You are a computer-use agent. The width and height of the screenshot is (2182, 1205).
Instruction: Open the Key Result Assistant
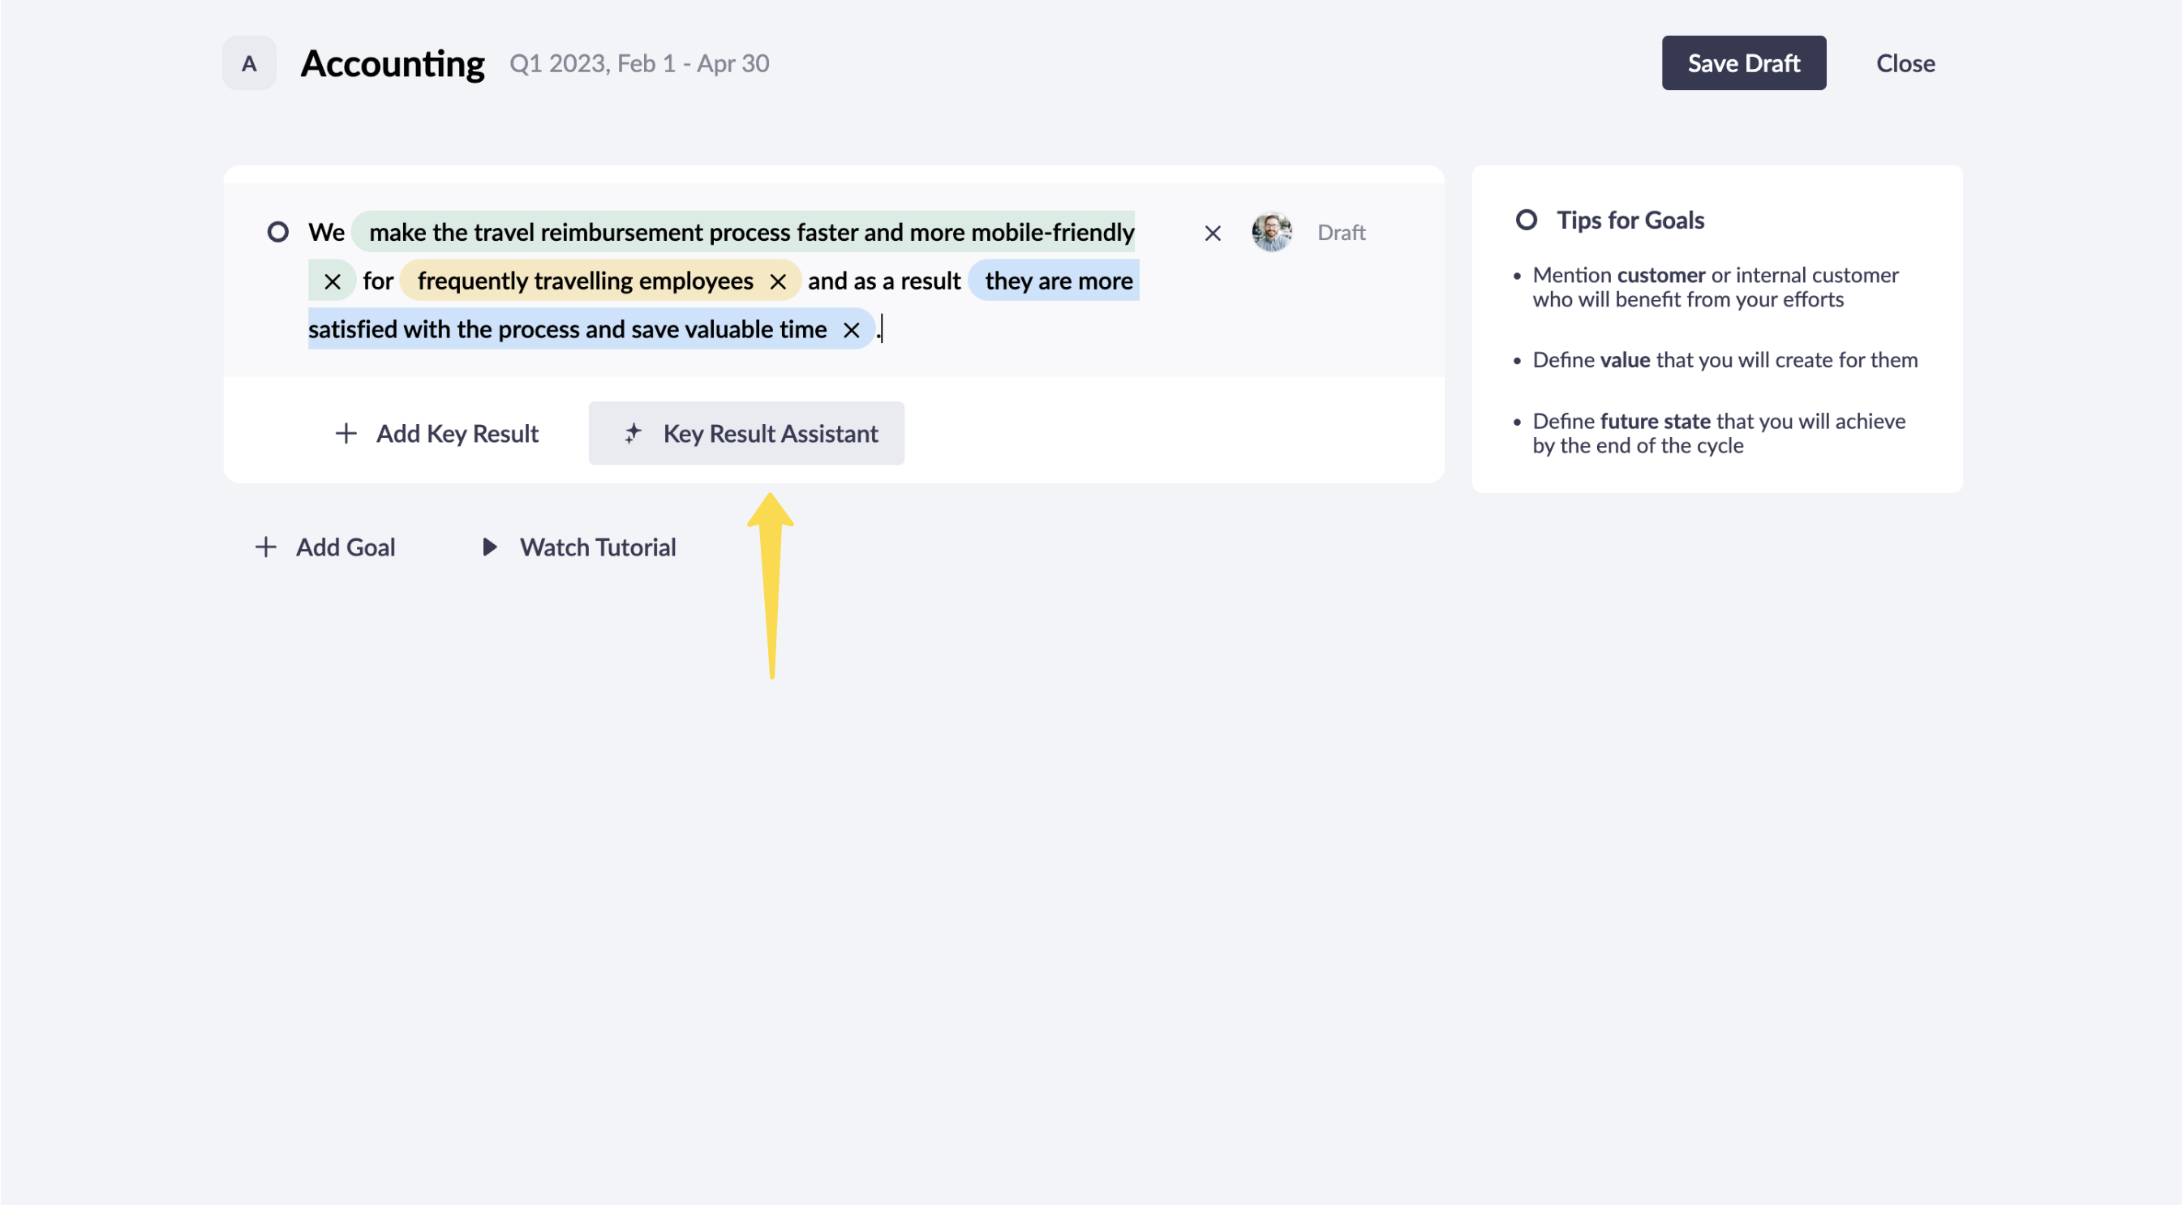pos(746,434)
